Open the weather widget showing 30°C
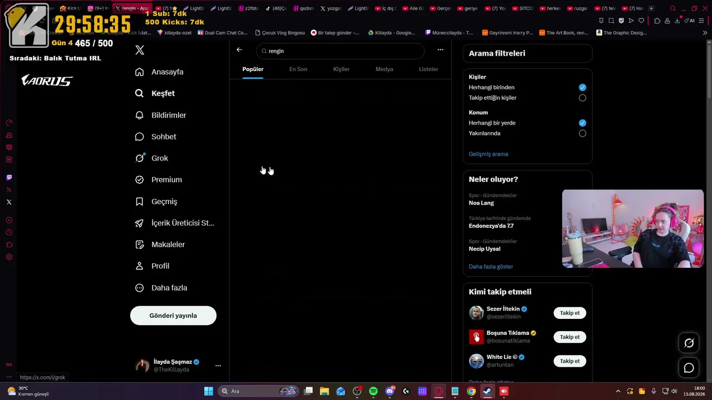Image resolution: width=712 pixels, height=400 pixels. click(x=28, y=391)
